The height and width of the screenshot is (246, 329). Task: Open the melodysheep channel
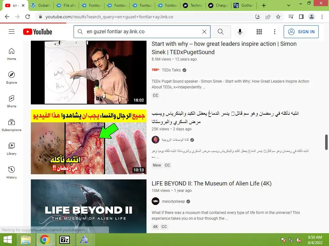[173, 201]
